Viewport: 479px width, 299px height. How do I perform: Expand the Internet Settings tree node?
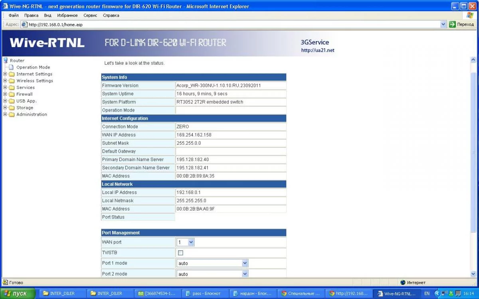click(5, 74)
